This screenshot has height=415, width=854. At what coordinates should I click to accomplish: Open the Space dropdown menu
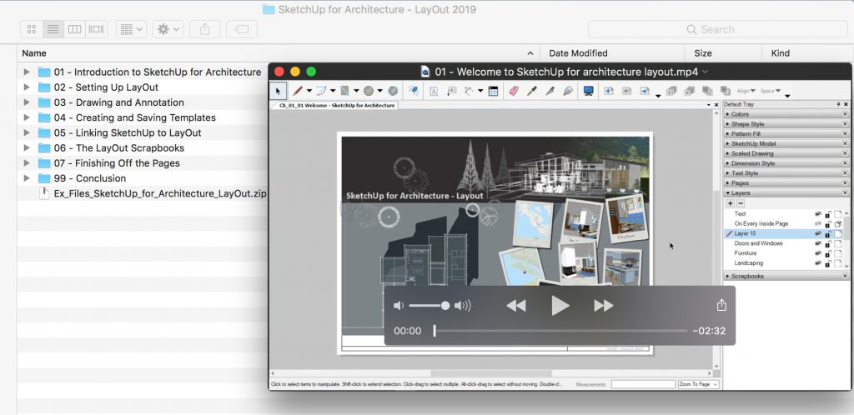pyautogui.click(x=770, y=91)
